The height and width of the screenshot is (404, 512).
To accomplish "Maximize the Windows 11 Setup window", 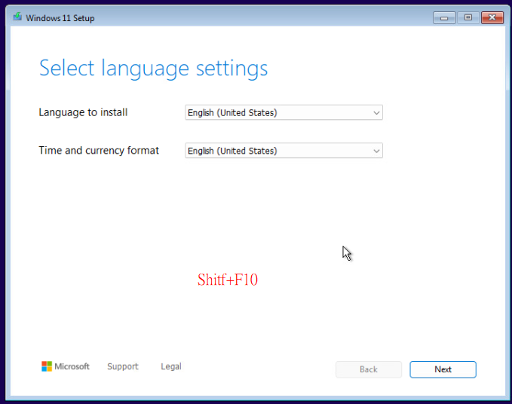I will (x=468, y=17).
